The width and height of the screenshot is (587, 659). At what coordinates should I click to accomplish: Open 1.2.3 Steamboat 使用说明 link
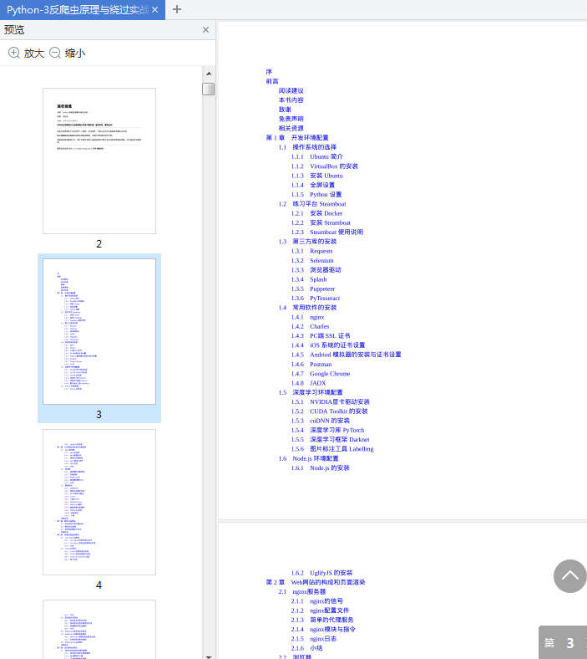327,232
